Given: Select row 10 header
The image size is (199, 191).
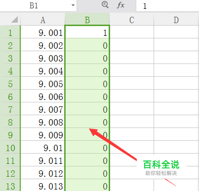Looking at the screenshot, I should point(10,147).
